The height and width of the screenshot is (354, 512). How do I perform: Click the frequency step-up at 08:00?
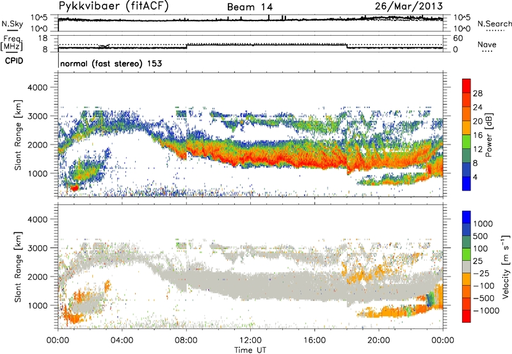(187, 46)
